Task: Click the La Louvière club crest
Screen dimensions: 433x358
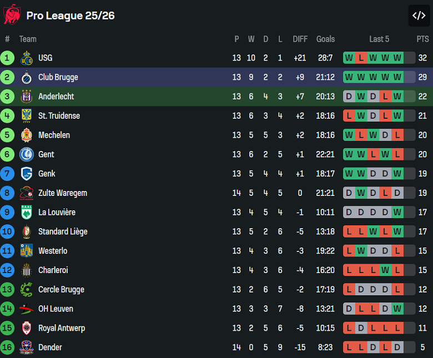Action: pos(27,212)
